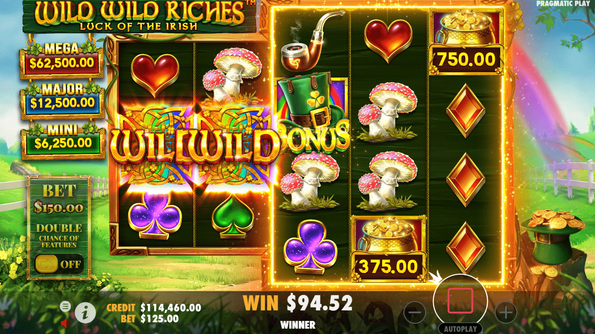595x334 pixels.
Task: Select the 375.00 pot of gold symbol
Action: tap(389, 249)
